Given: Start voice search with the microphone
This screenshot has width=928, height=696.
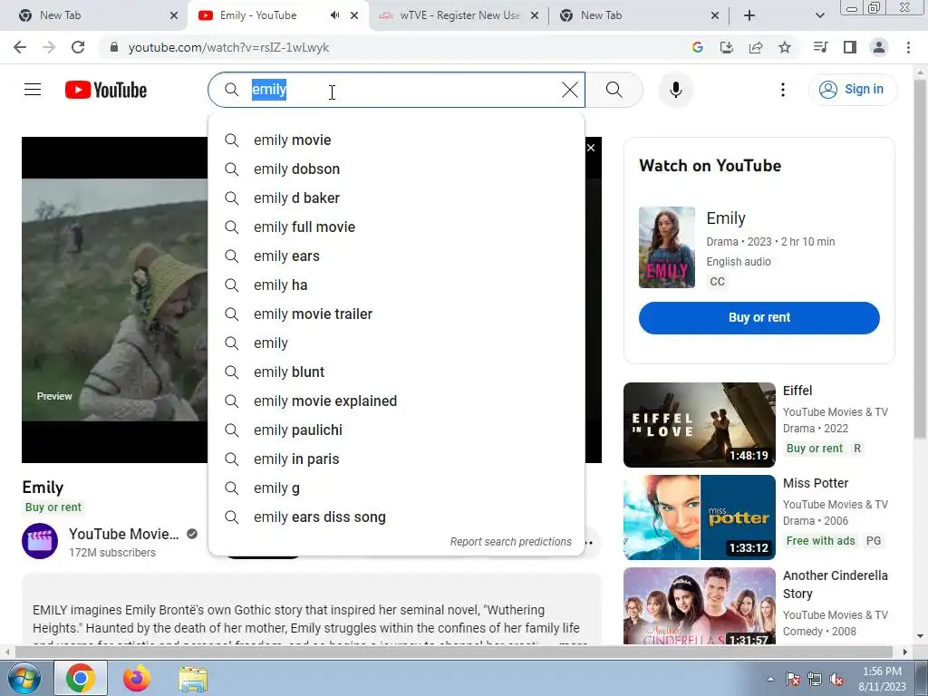Looking at the screenshot, I should tap(675, 90).
